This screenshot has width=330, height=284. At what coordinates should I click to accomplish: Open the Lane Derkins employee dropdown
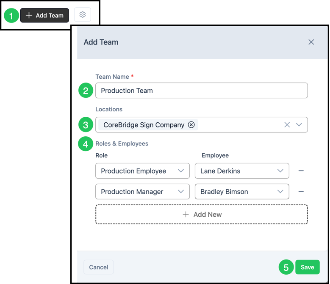pyautogui.click(x=242, y=171)
